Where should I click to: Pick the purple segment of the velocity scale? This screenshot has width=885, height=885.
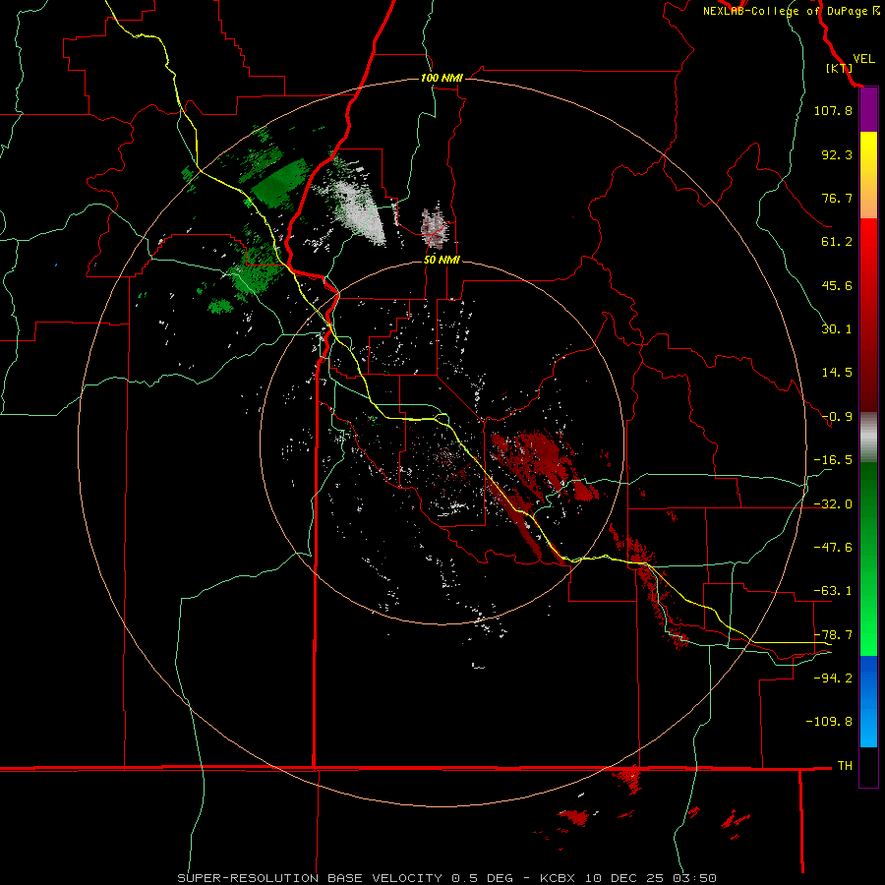(x=868, y=110)
